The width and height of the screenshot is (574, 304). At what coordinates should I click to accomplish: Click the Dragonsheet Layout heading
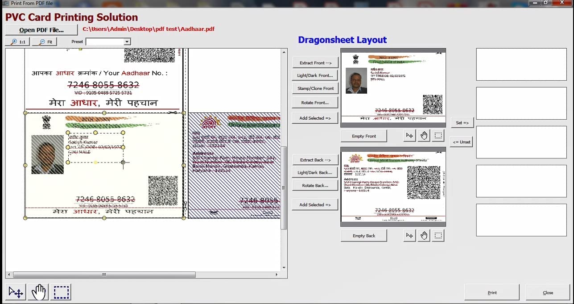coord(343,40)
